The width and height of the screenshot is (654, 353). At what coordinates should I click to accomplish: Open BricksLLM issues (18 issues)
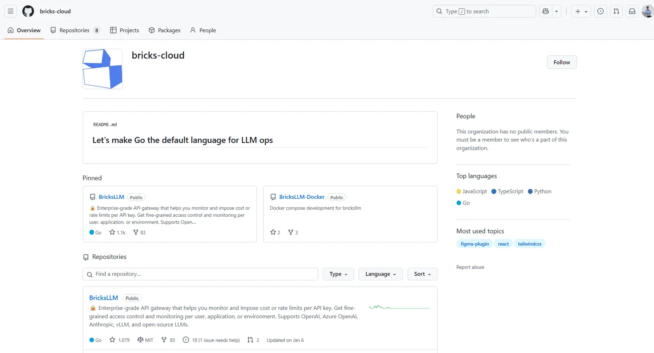tap(211, 340)
